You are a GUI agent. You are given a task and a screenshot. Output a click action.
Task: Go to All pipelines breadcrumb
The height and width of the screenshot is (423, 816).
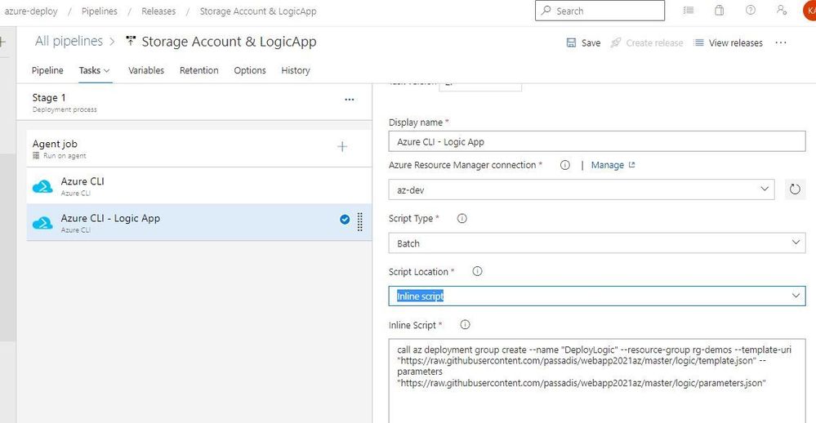click(69, 41)
